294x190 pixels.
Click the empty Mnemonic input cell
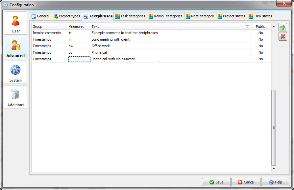click(x=79, y=59)
